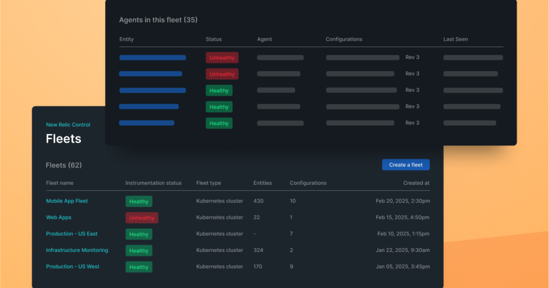Select the Production - US West fleet
Viewport: 549px width, 288px height.
pyautogui.click(x=72, y=267)
